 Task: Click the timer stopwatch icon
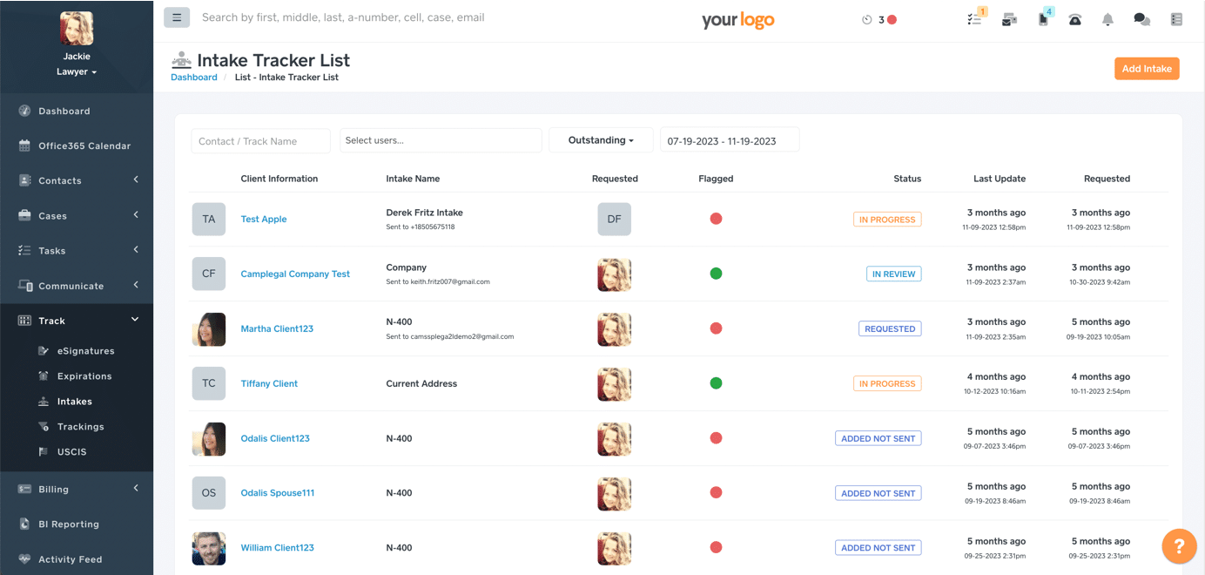[867, 19]
